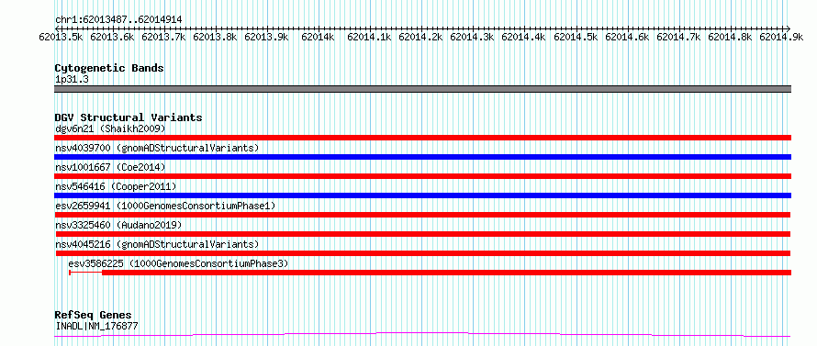
Task: Click the dgv6n21 (Shaikh2009) red variant bar
Action: point(422,138)
